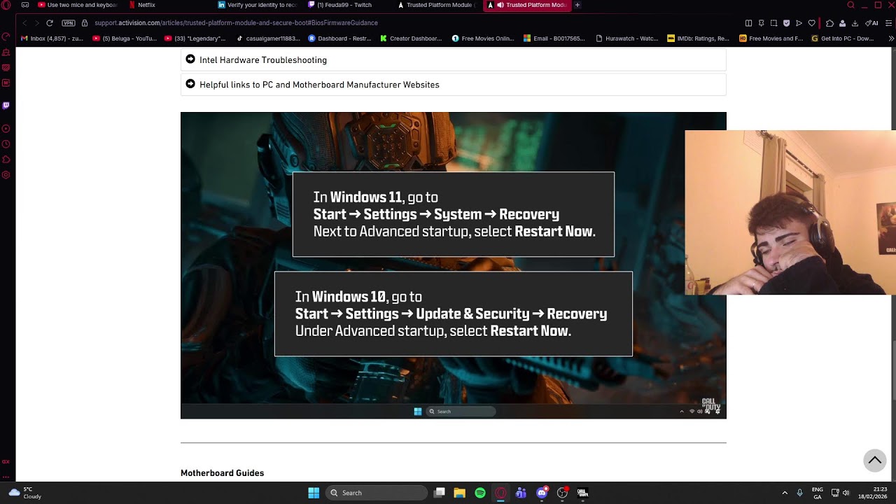896x504 pixels.
Task: Open downloads arrow icon in toolbar
Action: point(855,23)
